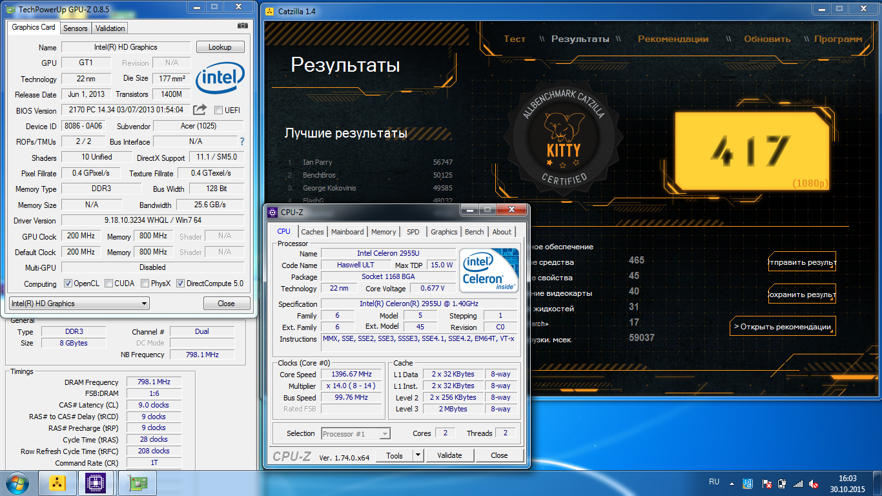Viewport: 882px width, 496px height.
Task: Click the network signal tray icon
Action: coord(798,483)
